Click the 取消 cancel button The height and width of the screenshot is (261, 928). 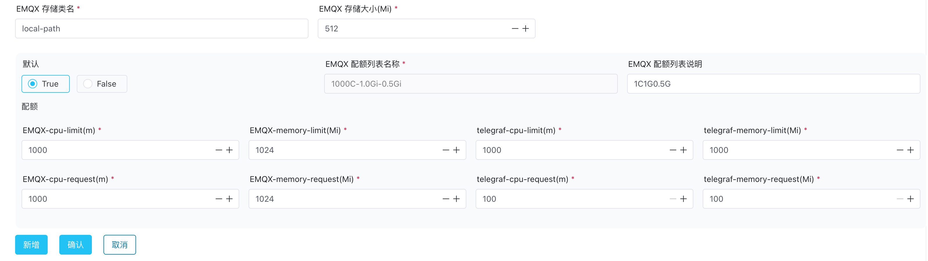(119, 245)
